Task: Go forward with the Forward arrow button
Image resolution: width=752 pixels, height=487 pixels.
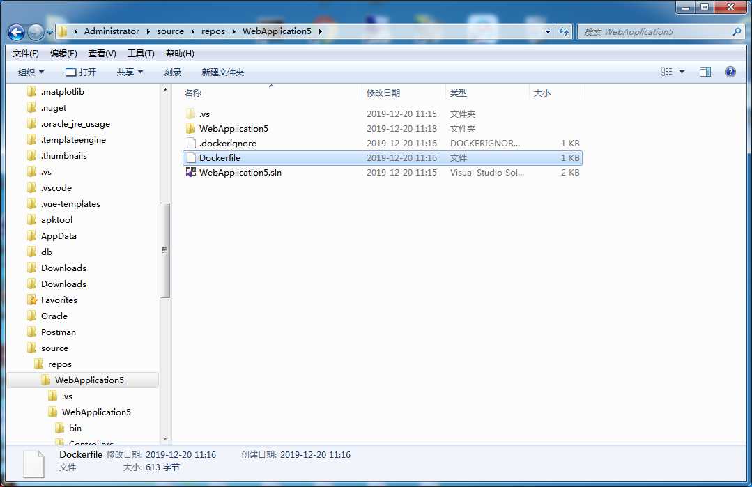Action: (36, 32)
